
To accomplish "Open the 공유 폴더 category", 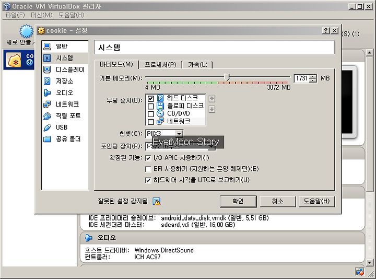I will pyautogui.click(x=65, y=139).
